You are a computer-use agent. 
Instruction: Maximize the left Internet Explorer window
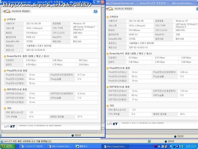pos(99,2)
